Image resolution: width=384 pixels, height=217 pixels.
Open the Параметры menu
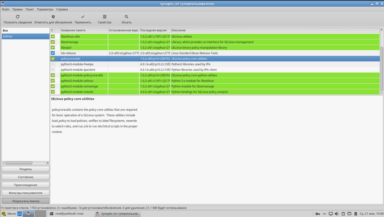click(45, 9)
